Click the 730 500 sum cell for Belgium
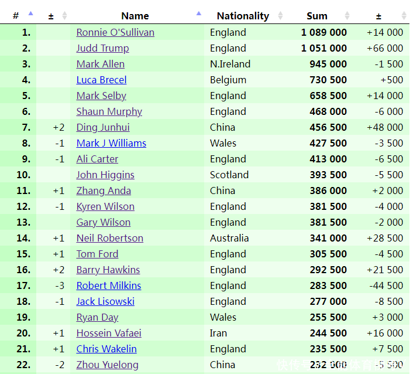Viewport: 410px width, 374px height. coord(328,80)
